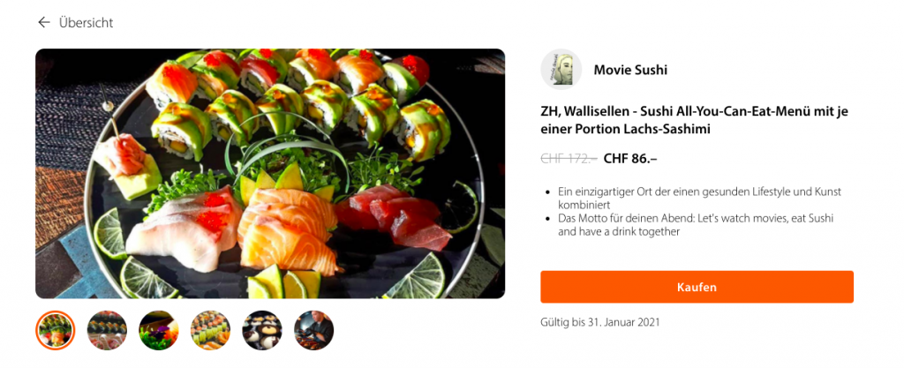Show the second thumbnail of sushi rolls

point(107,330)
